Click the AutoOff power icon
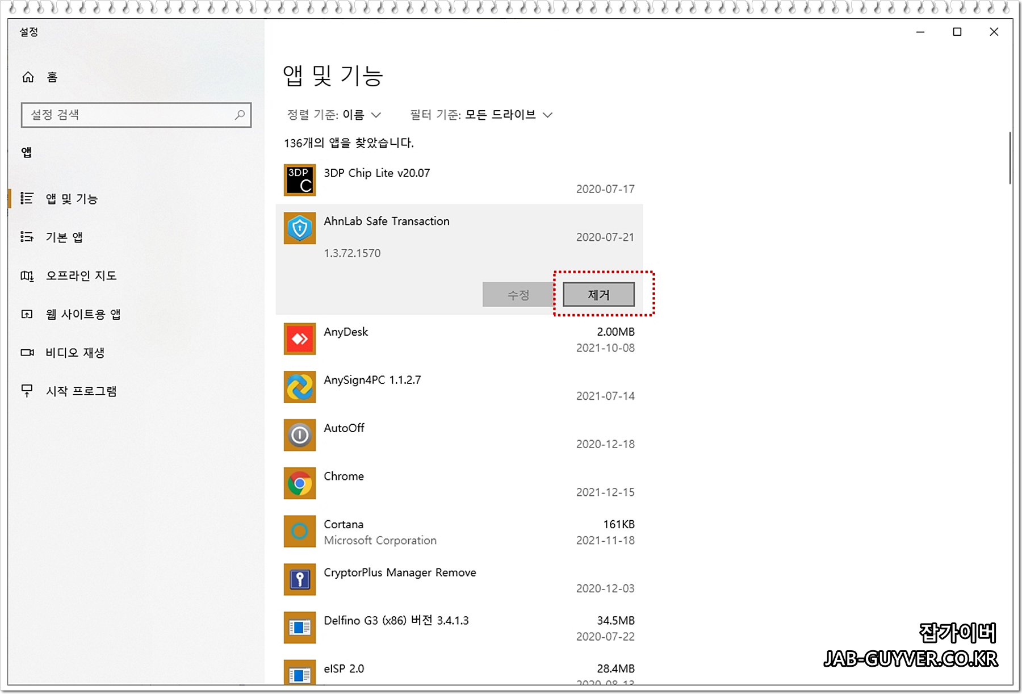Image resolution: width=1022 pixels, height=694 pixels. (x=300, y=435)
